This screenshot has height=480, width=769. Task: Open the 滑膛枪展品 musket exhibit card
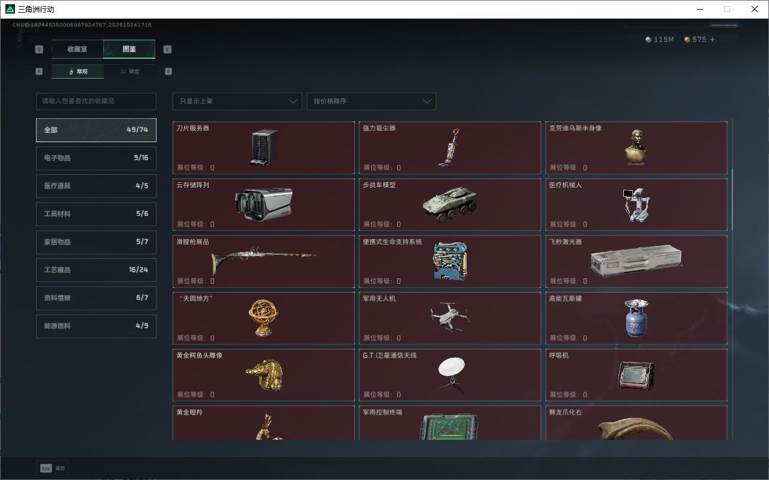pyautogui.click(x=263, y=262)
